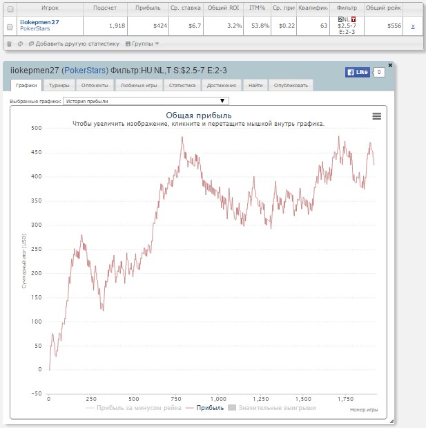Viewport: 426px width, 428px height.
Task: Sort by Ср. ставка column header
Action: coord(186,8)
